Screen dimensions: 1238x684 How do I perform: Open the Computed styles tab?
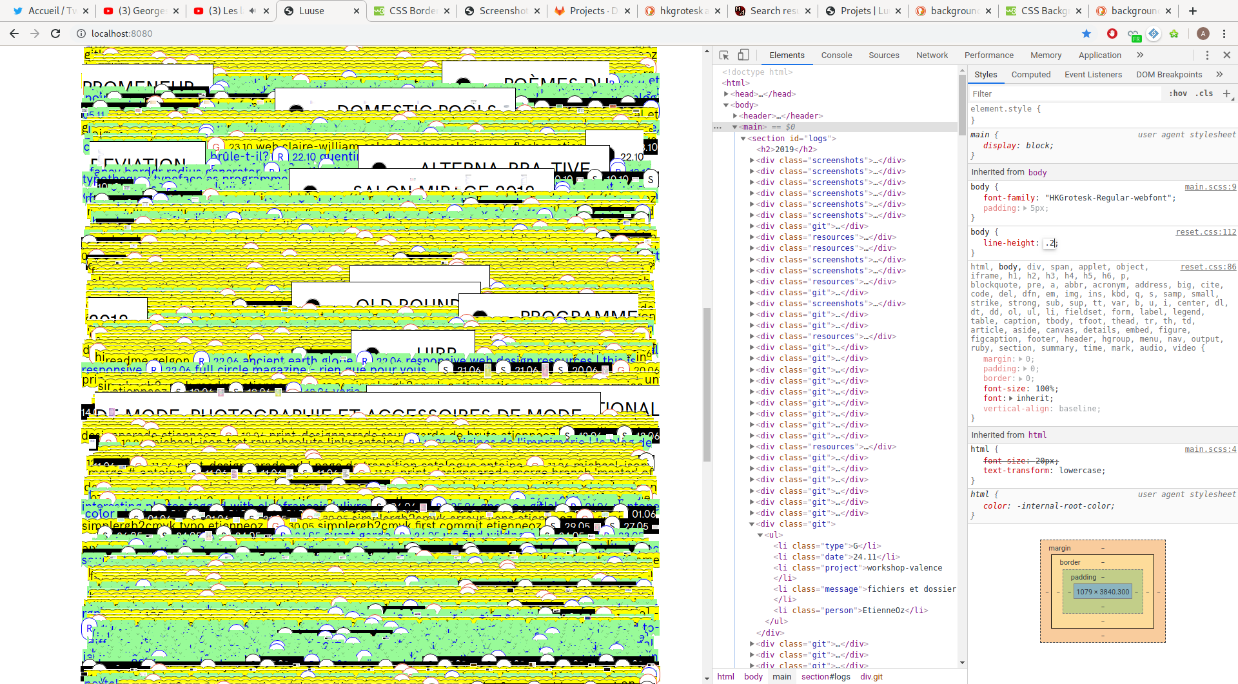point(1030,75)
